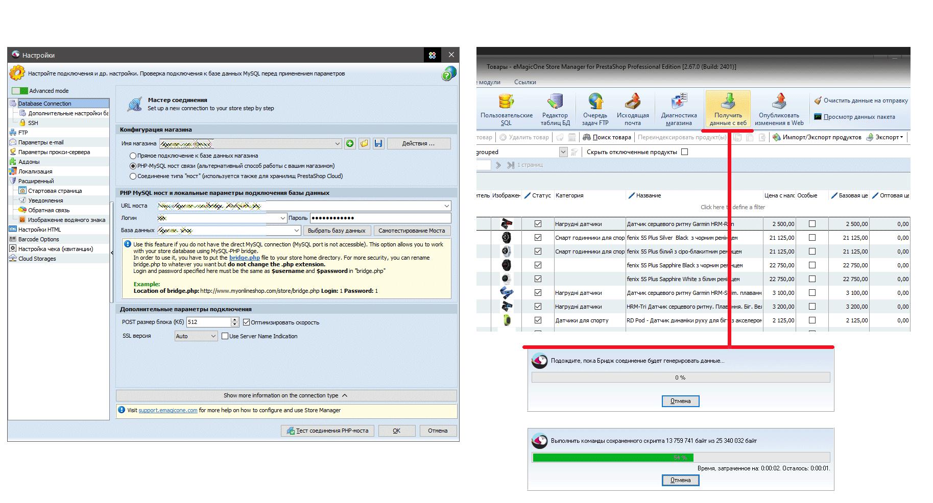Image resolution: width=933 pixels, height=503 pixels.
Task: Open the SSL version Auto dropdown
Action: (213, 336)
